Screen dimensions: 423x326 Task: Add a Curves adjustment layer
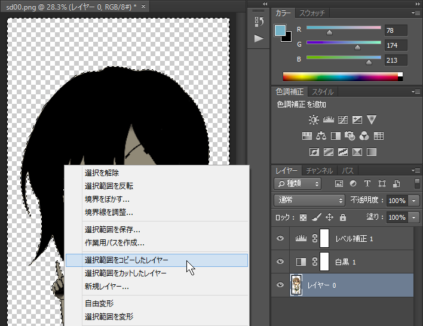coord(343,120)
